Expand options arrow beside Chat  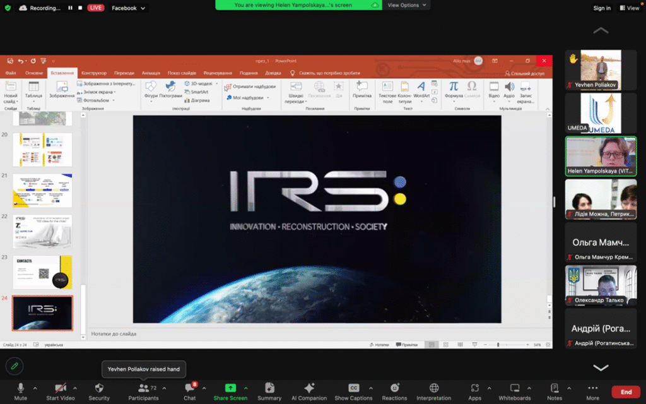coord(204,388)
